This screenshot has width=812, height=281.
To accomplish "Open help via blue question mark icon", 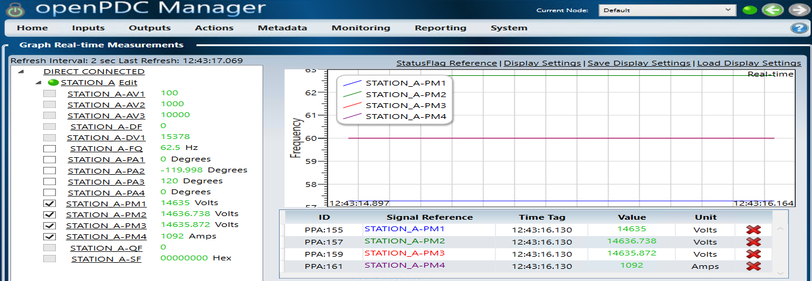I will click(798, 29).
